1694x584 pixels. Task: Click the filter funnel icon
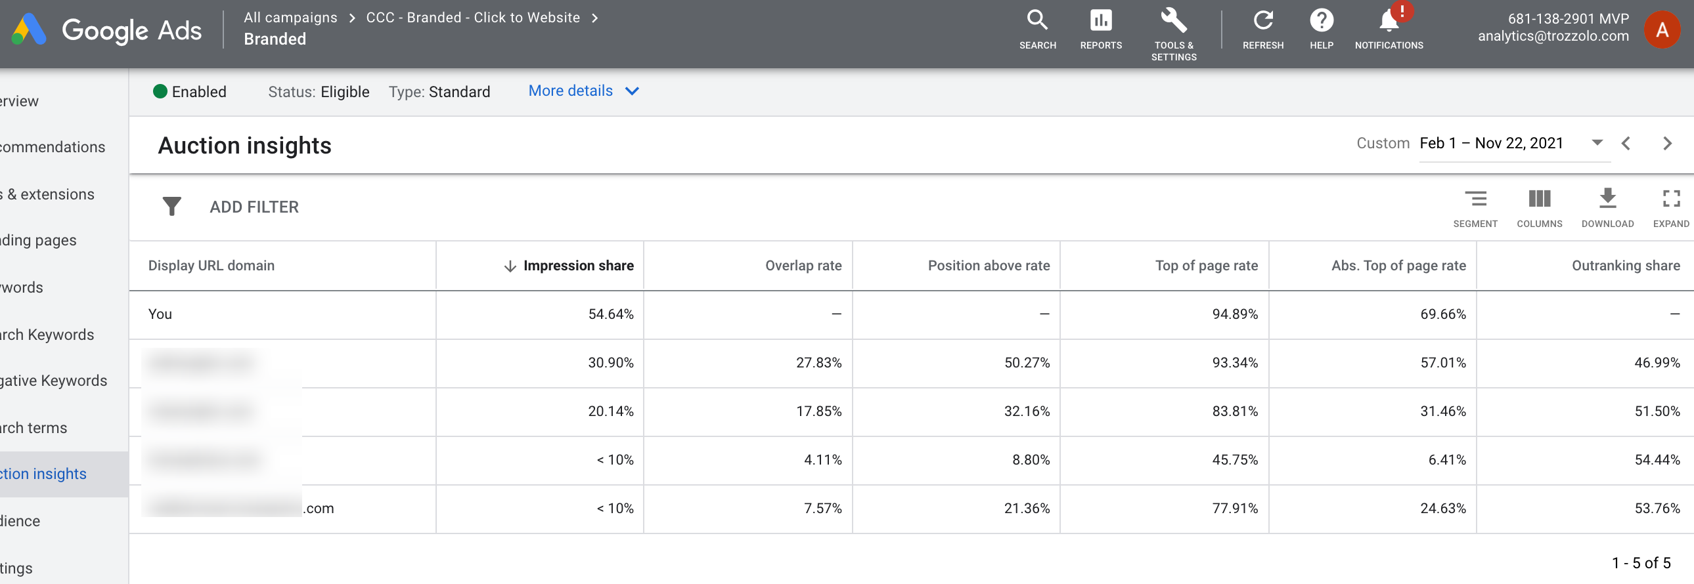pyautogui.click(x=171, y=206)
